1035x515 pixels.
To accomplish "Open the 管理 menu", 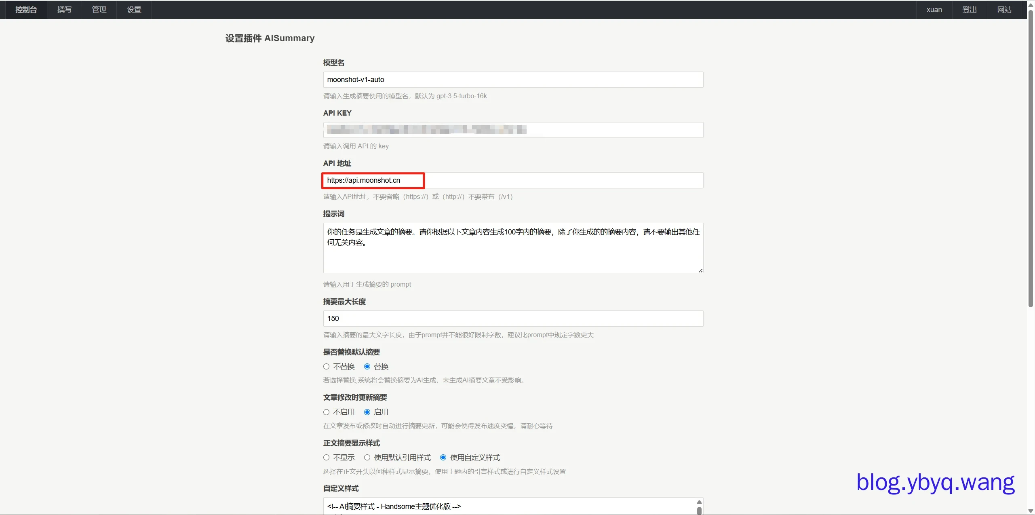I will 99,10.
